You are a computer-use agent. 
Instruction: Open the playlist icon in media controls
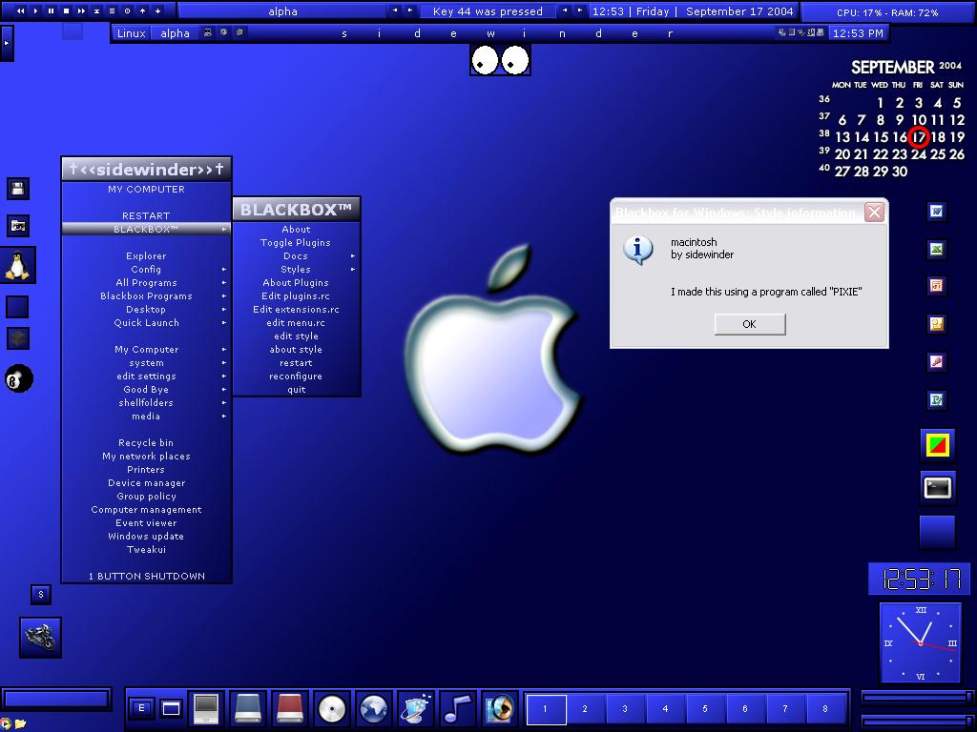[x=113, y=10]
